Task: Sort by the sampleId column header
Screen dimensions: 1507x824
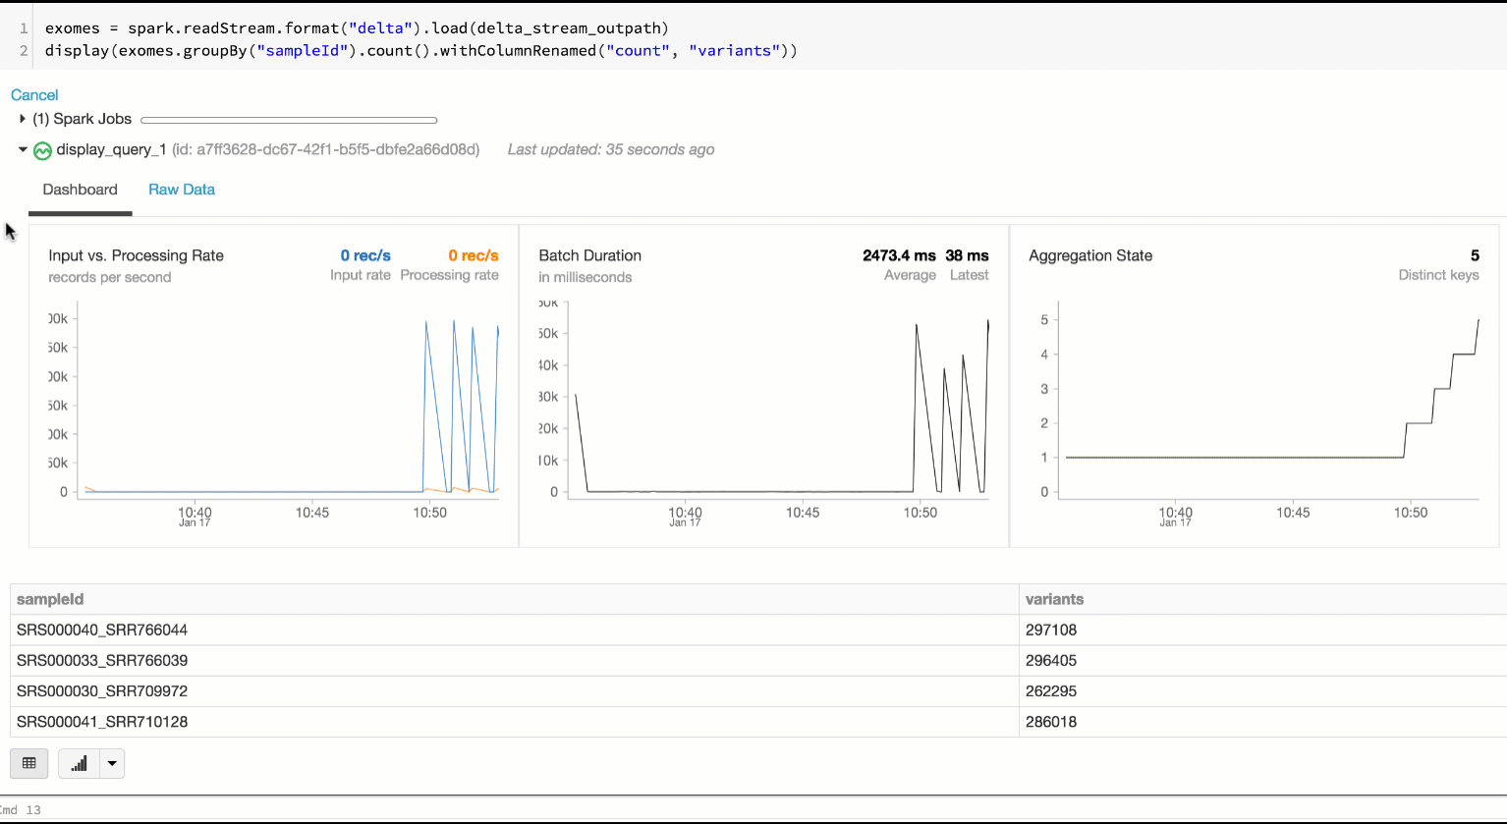Action: (50, 599)
